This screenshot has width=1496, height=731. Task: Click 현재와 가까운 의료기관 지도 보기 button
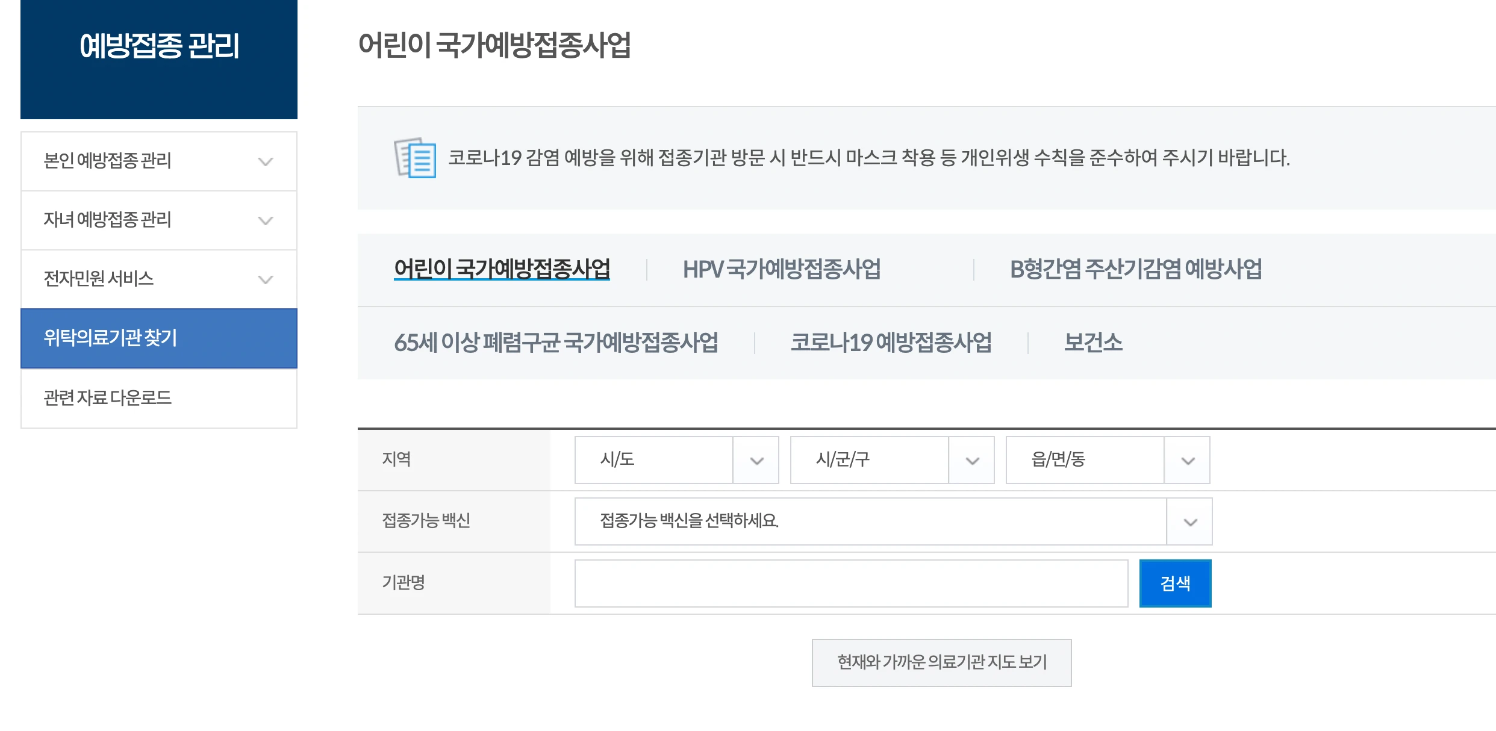click(941, 662)
